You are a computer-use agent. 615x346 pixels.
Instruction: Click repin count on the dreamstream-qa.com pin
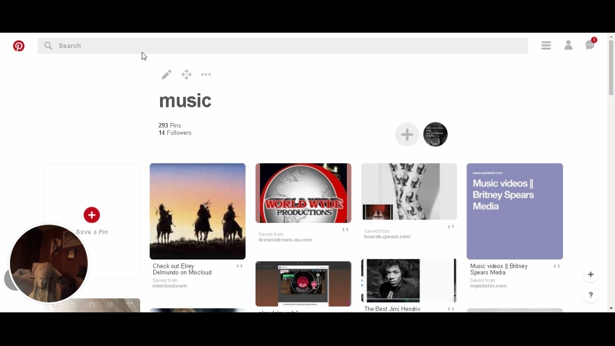tap(345, 230)
